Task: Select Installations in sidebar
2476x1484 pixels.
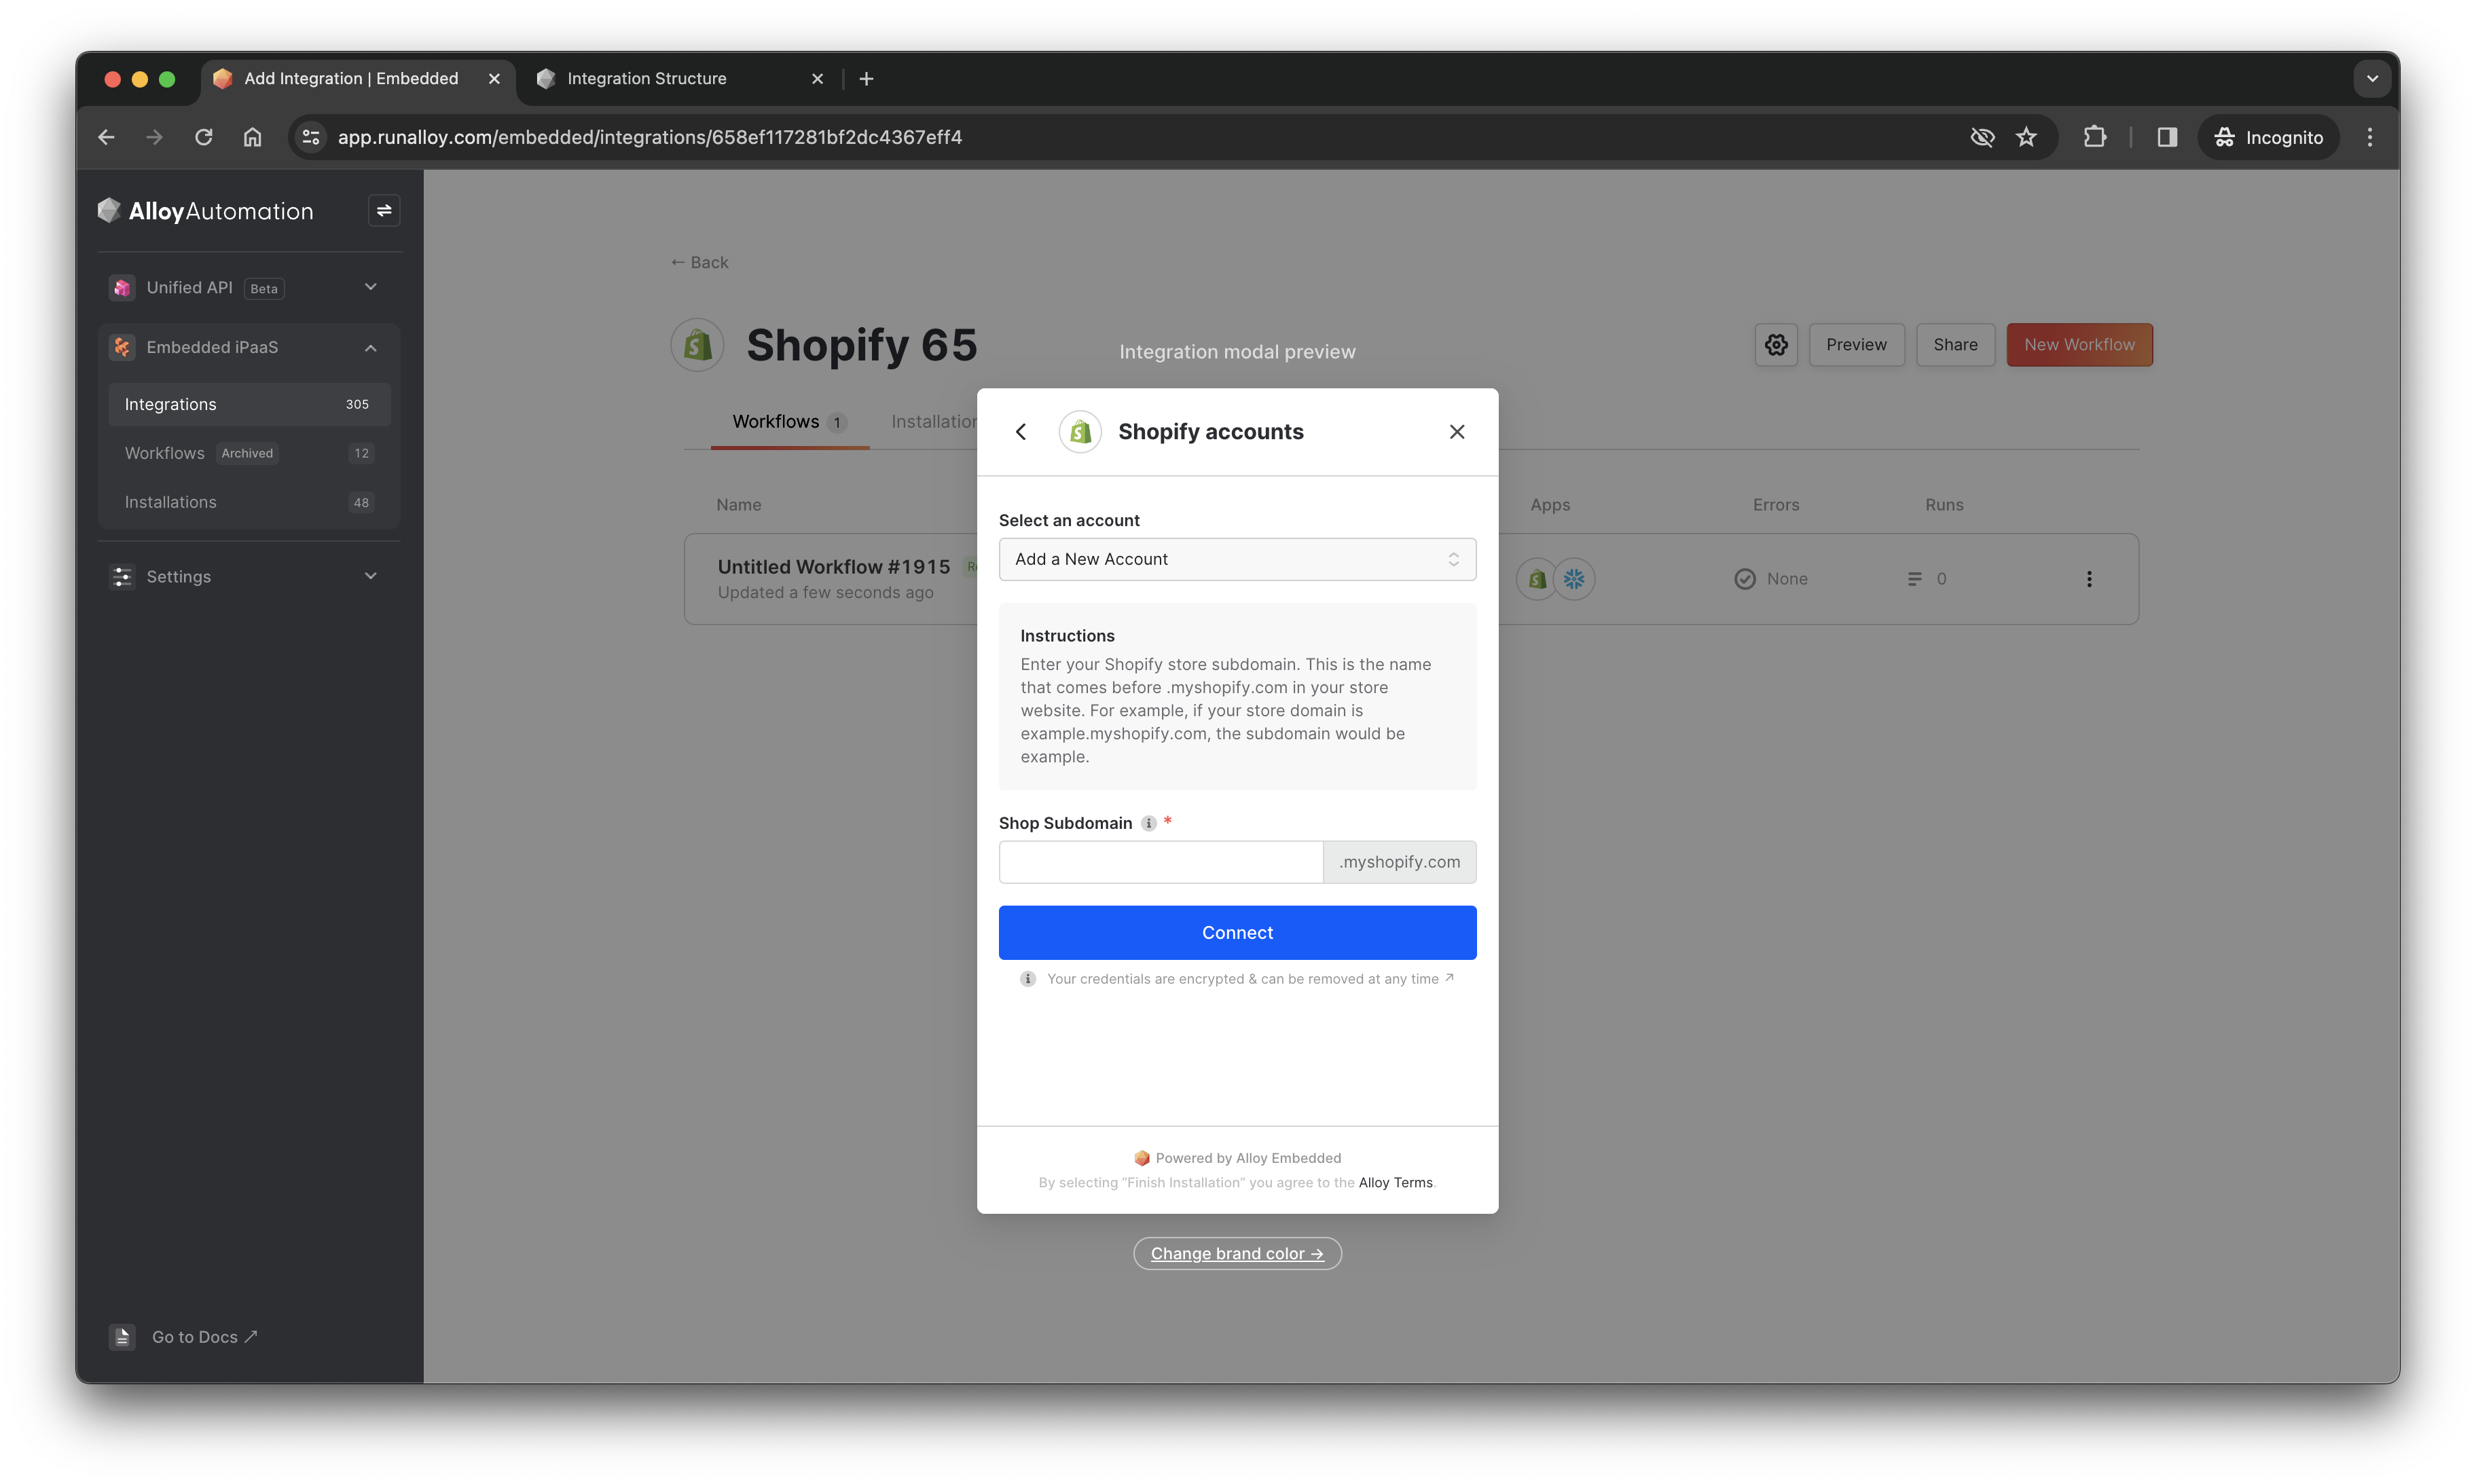Action: pos(249,502)
